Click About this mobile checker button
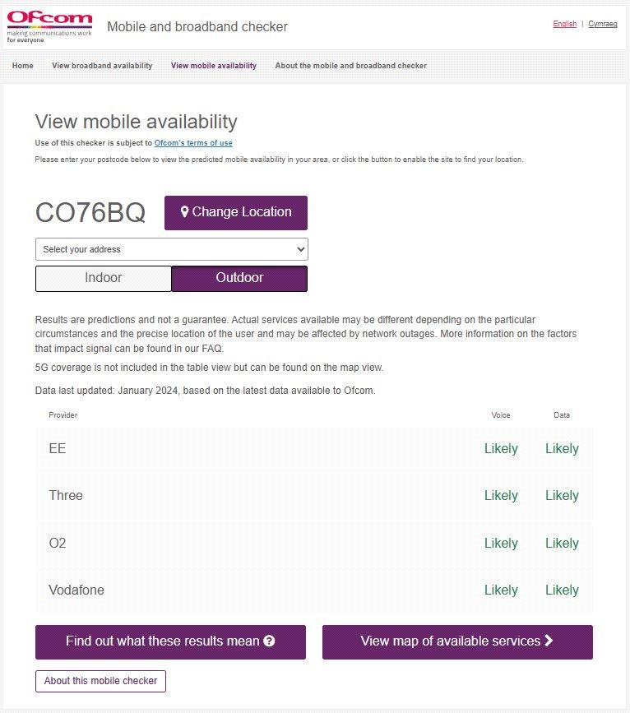The height and width of the screenshot is (713, 630). (100, 681)
